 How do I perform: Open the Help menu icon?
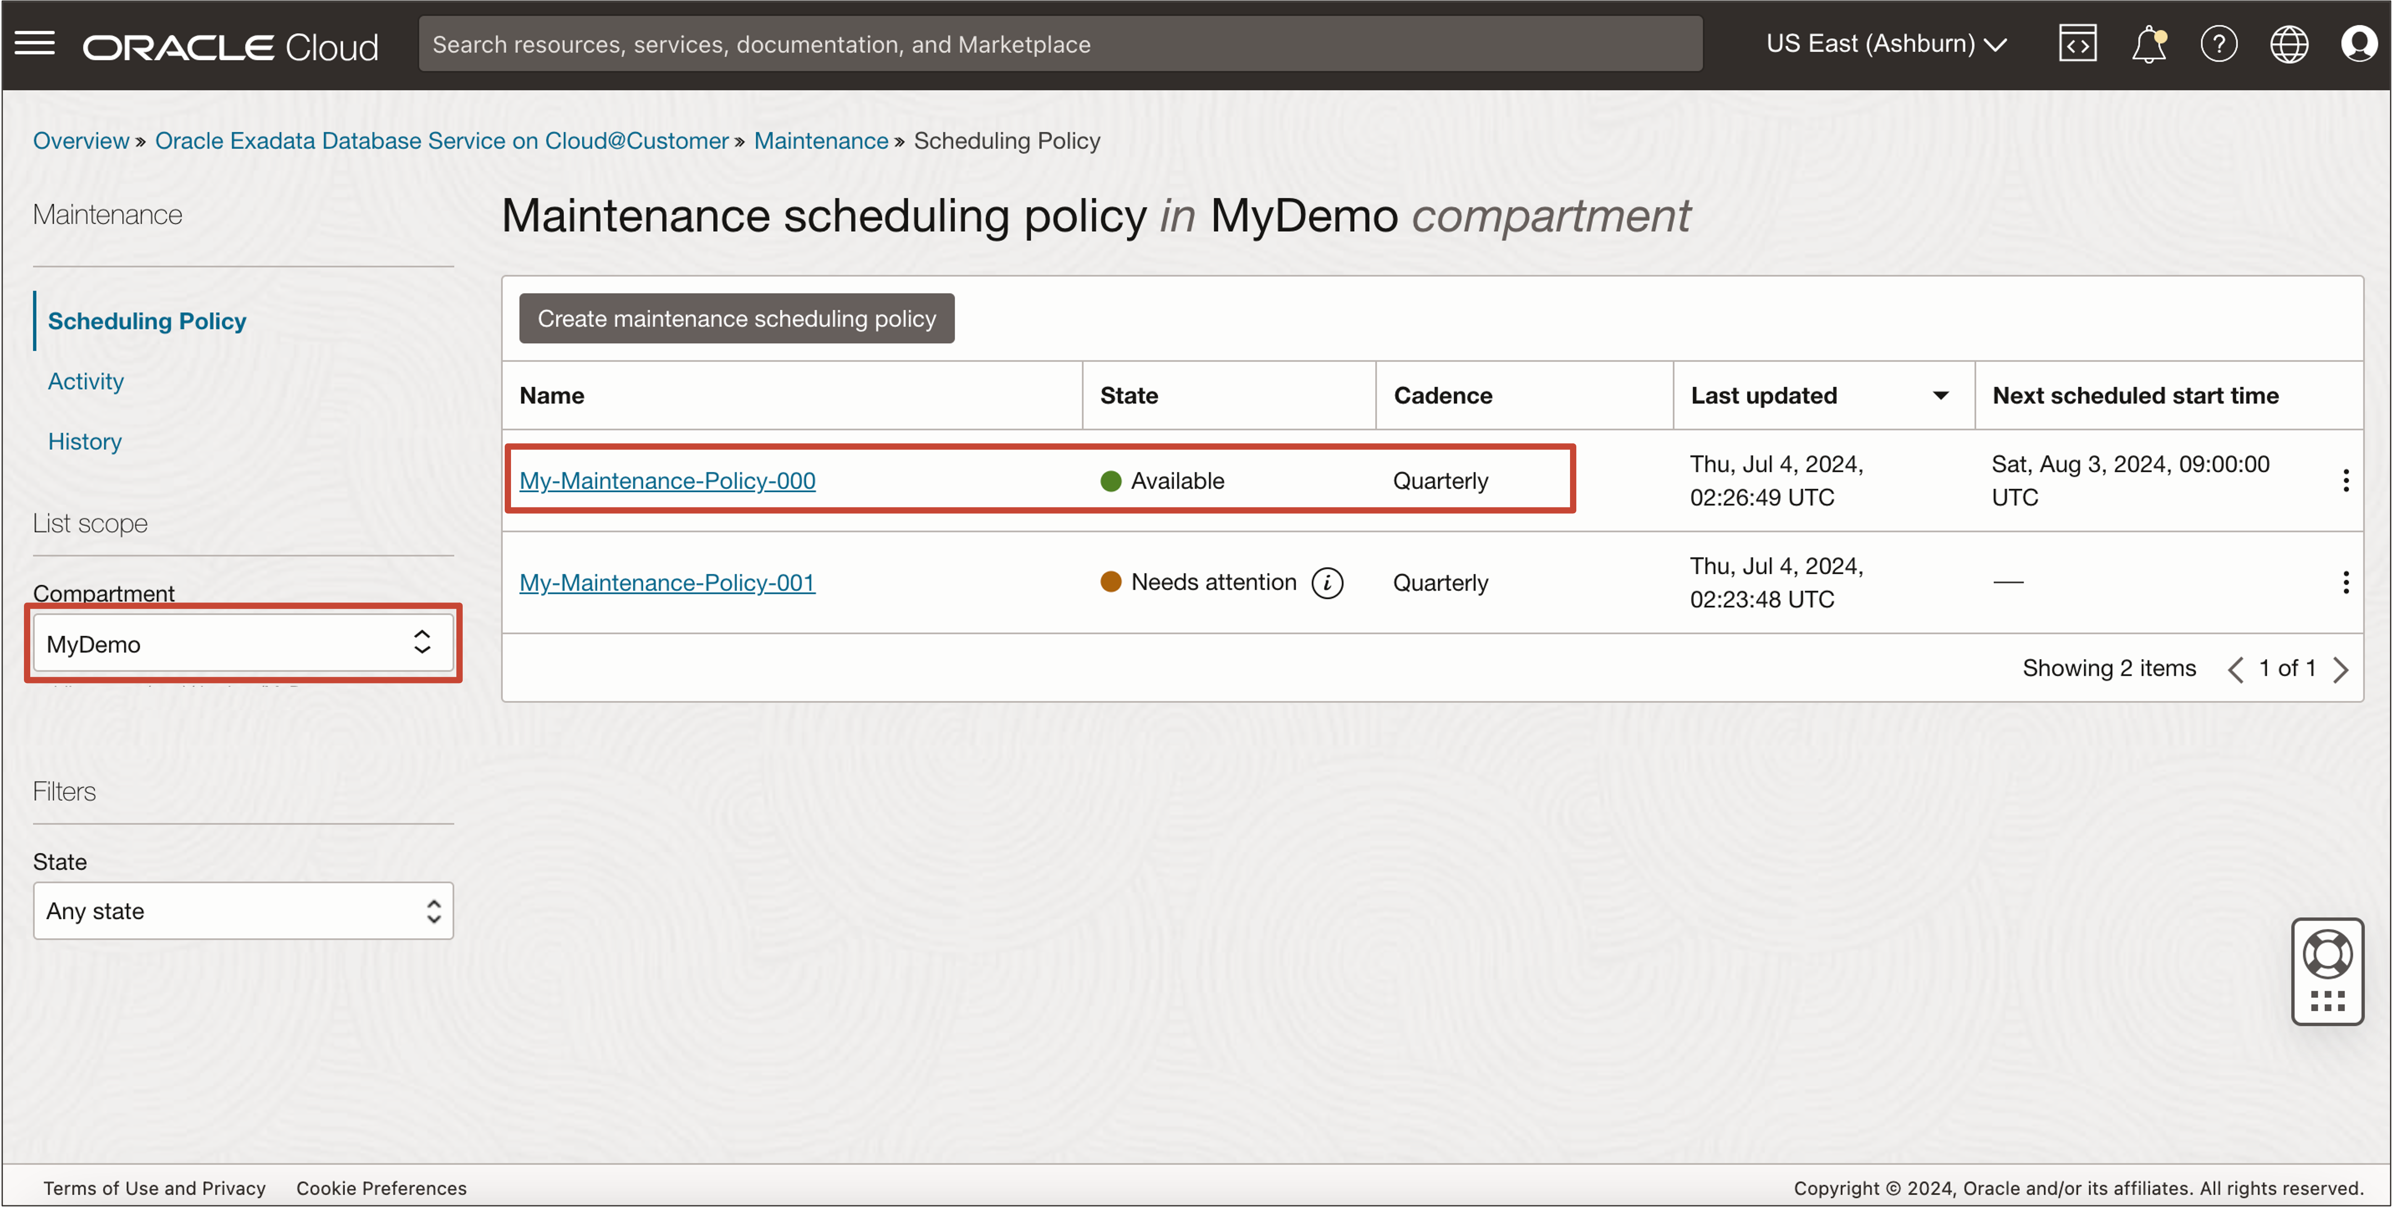(x=2219, y=44)
